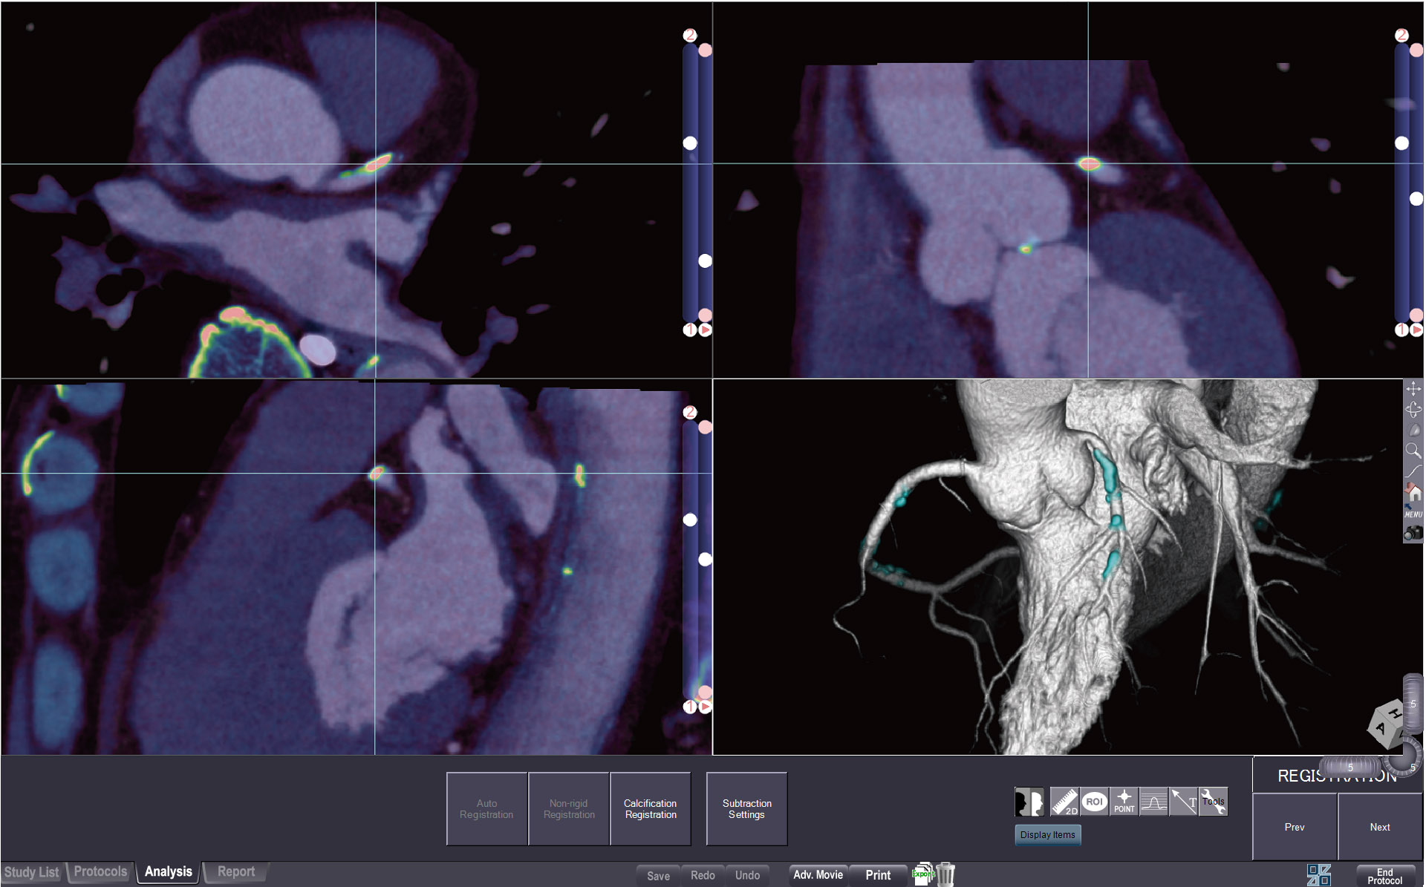This screenshot has height=887, width=1426.
Task: Click Calcification Registration button
Action: 650,809
